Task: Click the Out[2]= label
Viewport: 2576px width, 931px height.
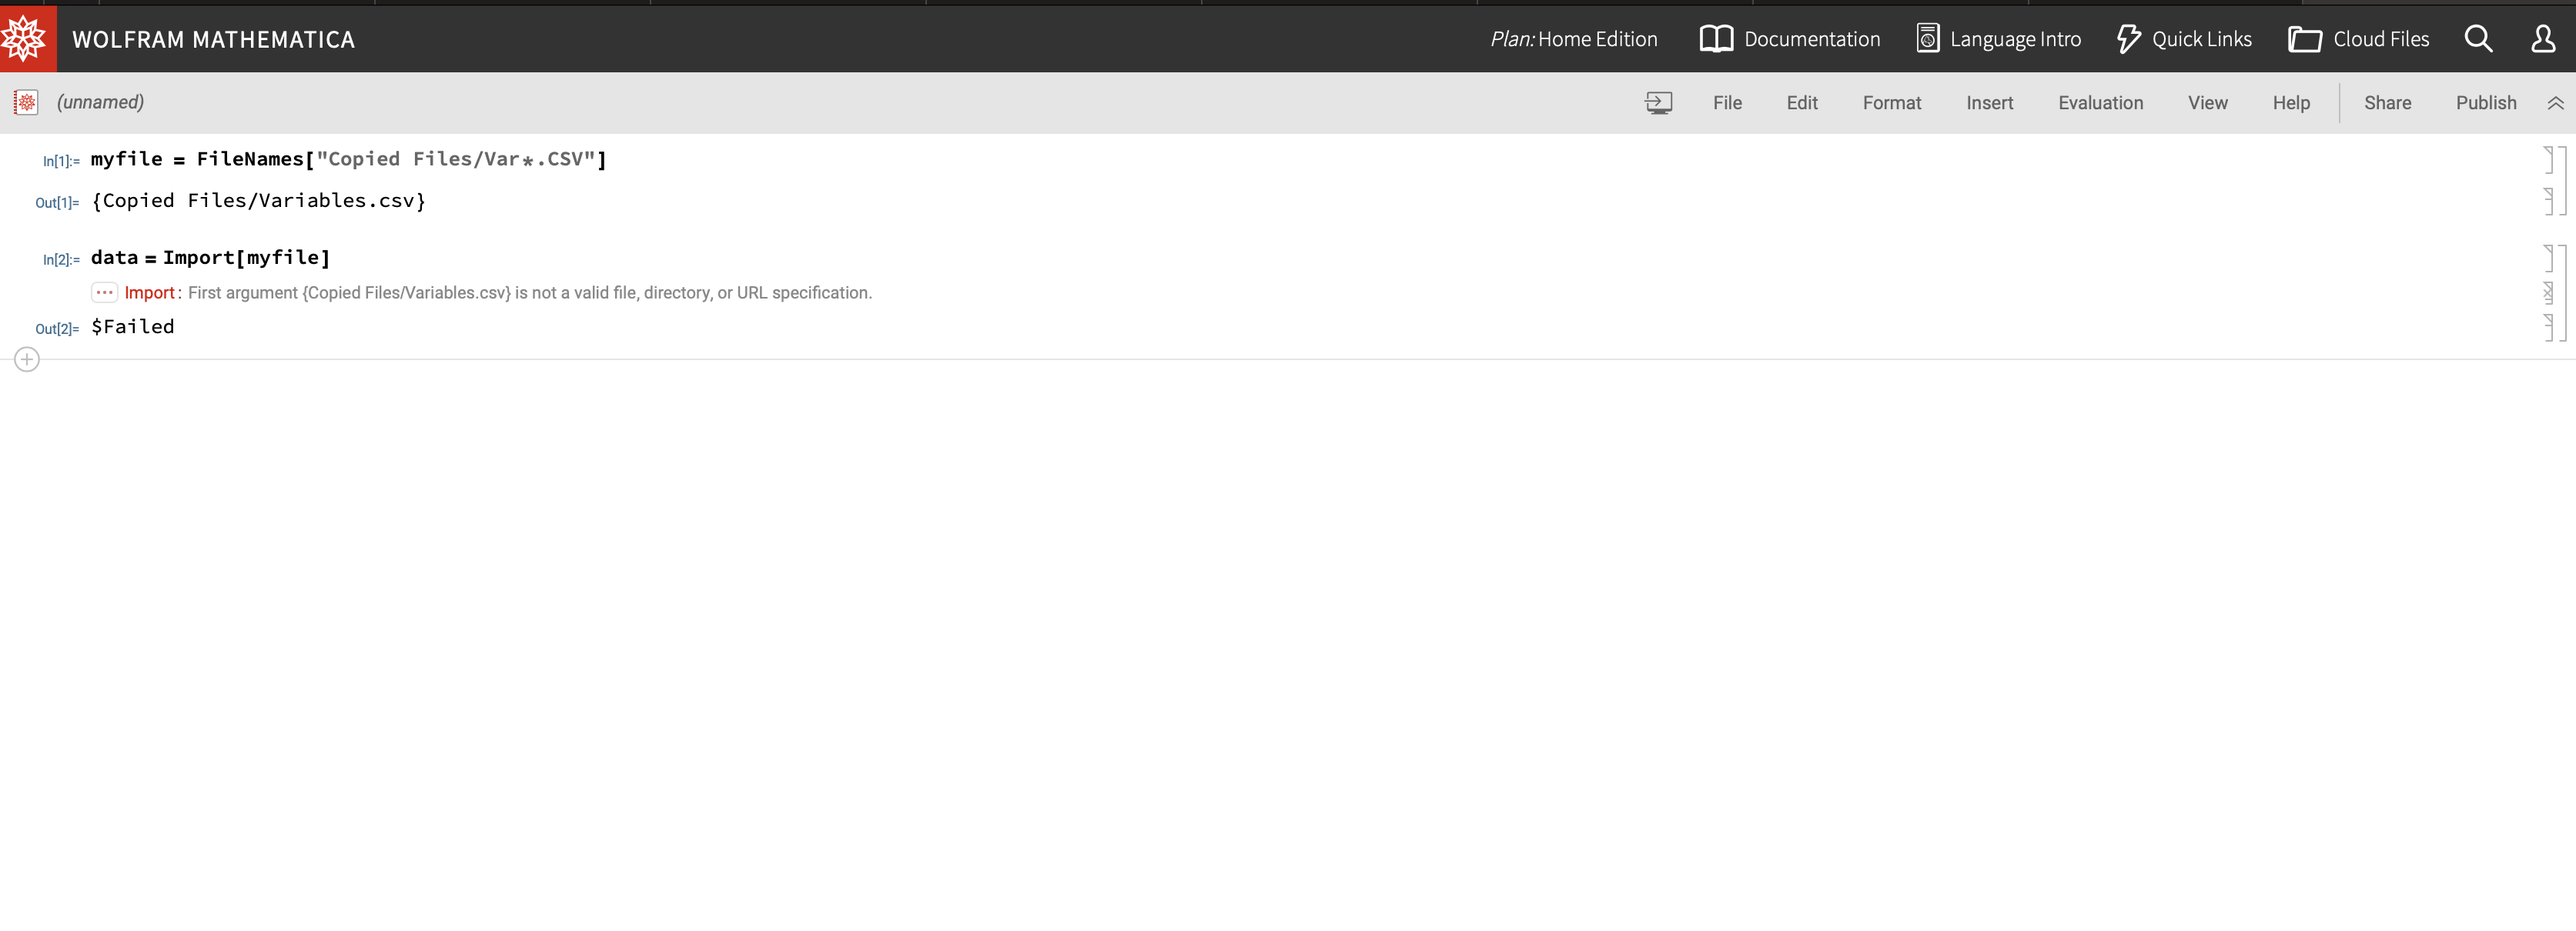Action: tap(57, 329)
